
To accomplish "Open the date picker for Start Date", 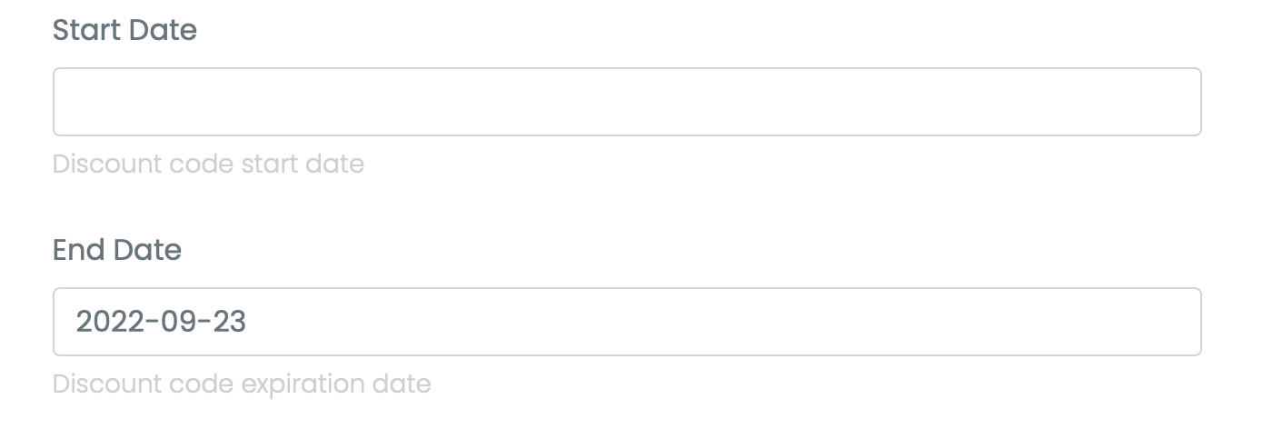I will point(627,102).
